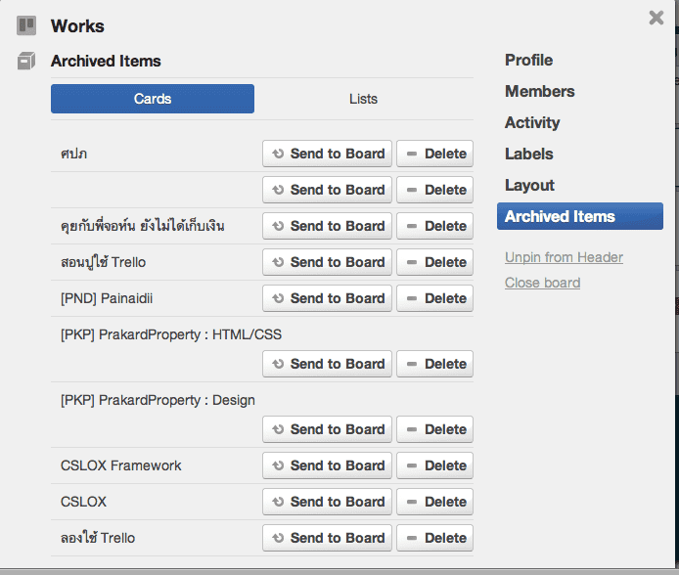Select Archived Items in the sidebar
This screenshot has height=575, width=679.
580,216
